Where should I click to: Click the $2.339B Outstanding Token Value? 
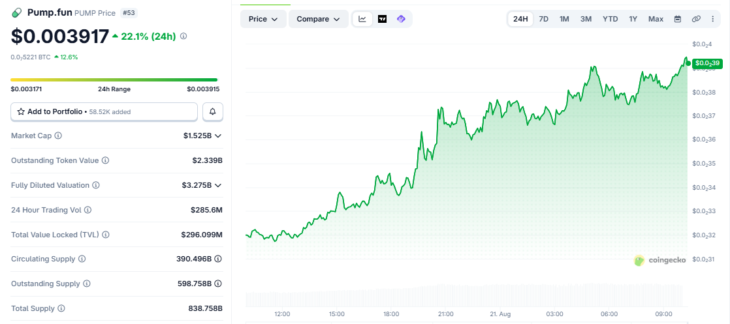click(x=207, y=160)
